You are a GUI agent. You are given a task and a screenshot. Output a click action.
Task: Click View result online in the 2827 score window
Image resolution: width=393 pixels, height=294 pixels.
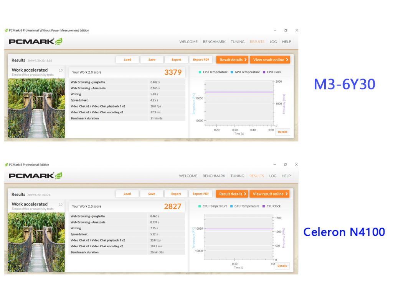pyautogui.click(x=269, y=194)
